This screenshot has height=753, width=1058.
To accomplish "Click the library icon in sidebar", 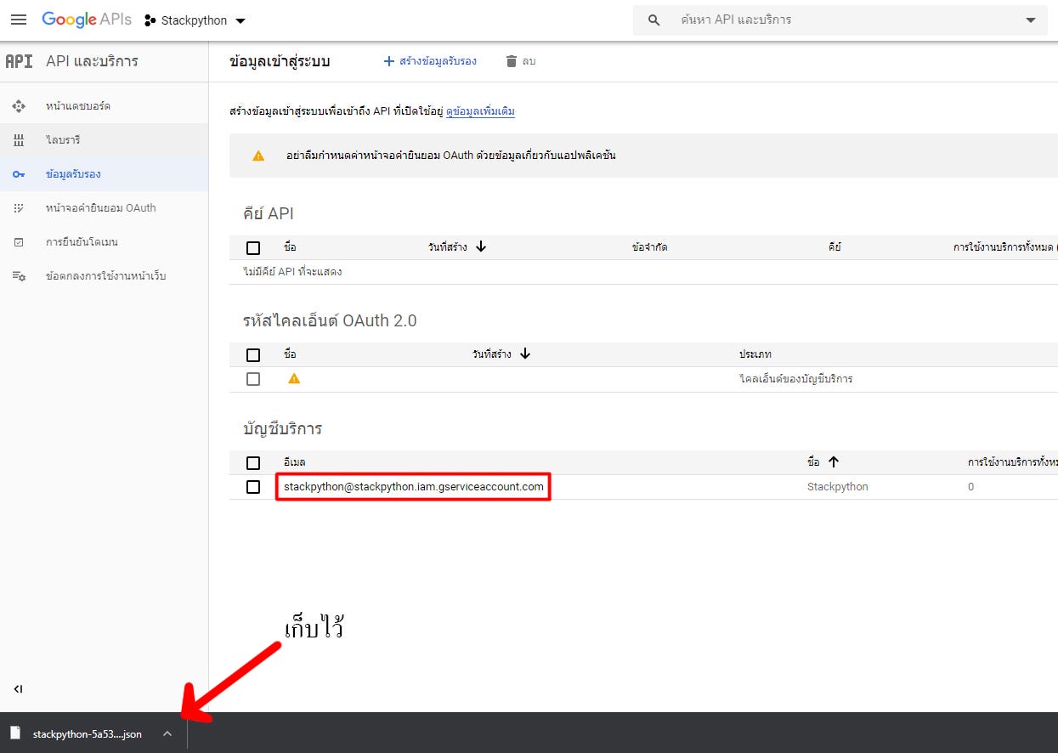I will pyautogui.click(x=19, y=140).
